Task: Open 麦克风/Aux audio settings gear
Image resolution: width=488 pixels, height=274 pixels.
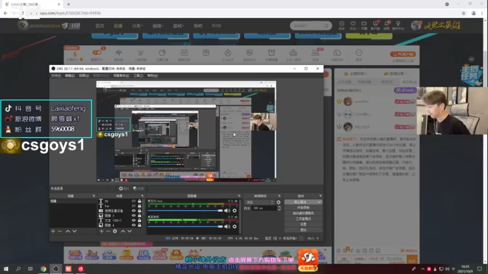Action: point(235,211)
